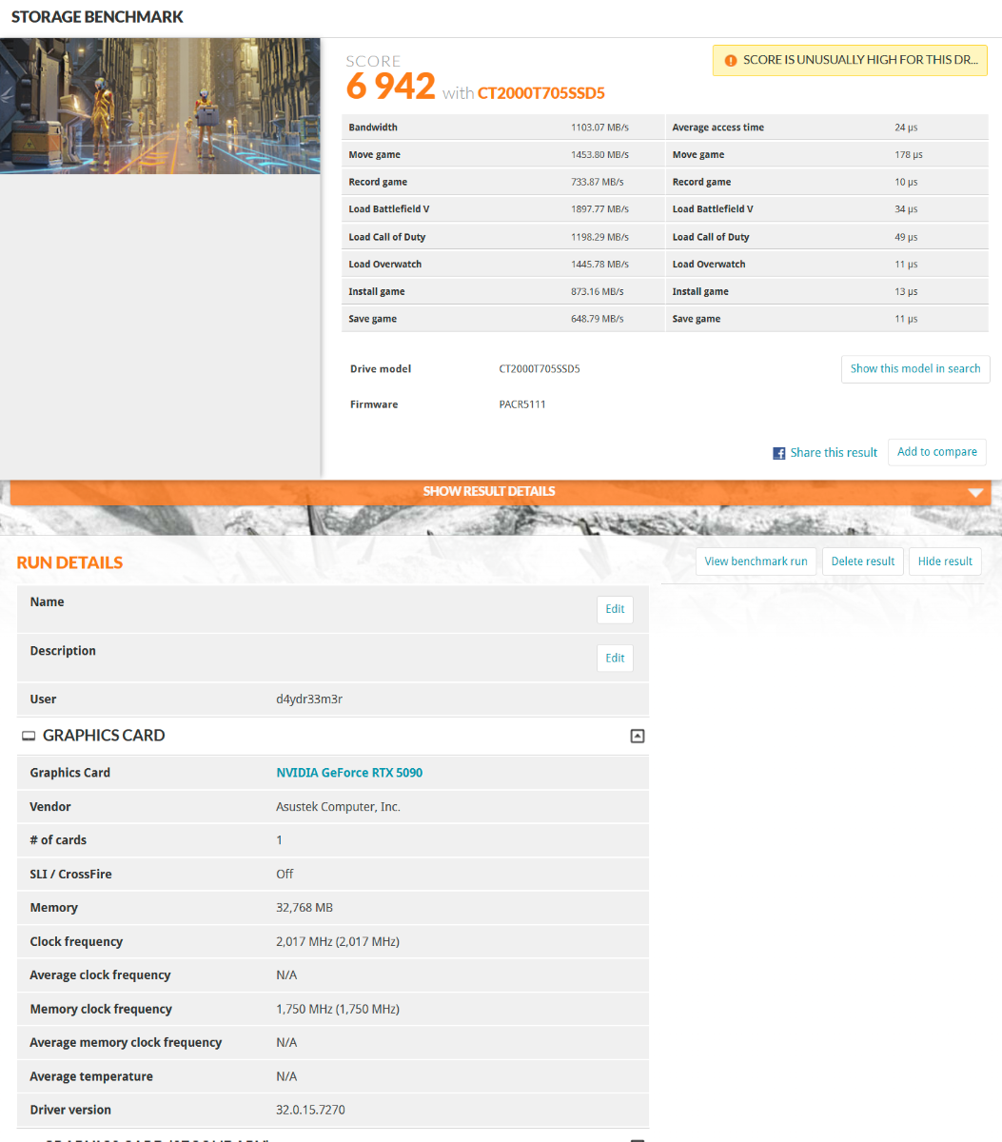1002x1142 pixels.
Task: Select Install game 873.16 MB/s value
Action: pos(598,292)
